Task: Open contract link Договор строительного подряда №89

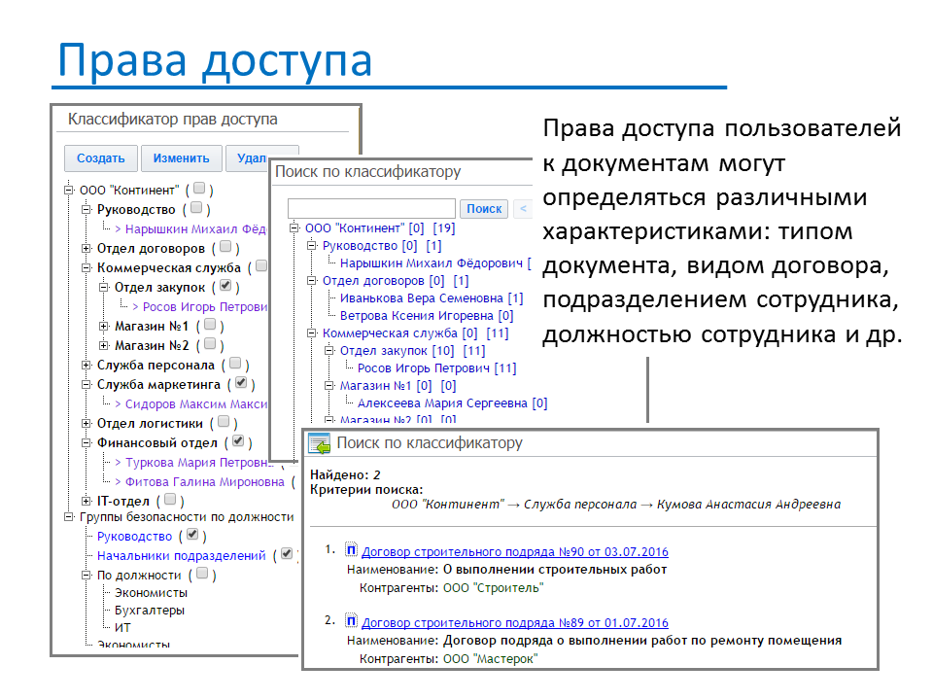Action: (x=515, y=622)
